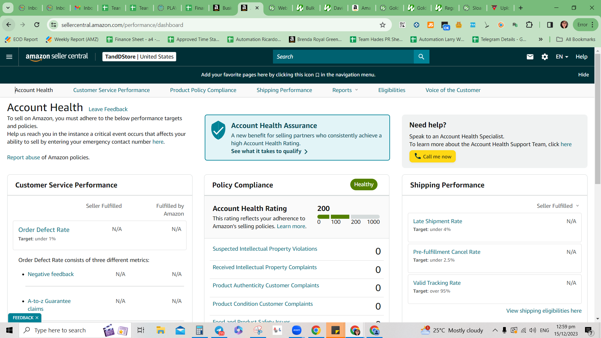The height and width of the screenshot is (338, 601).
Task: Select the Account Health tab
Action: pyautogui.click(x=34, y=90)
